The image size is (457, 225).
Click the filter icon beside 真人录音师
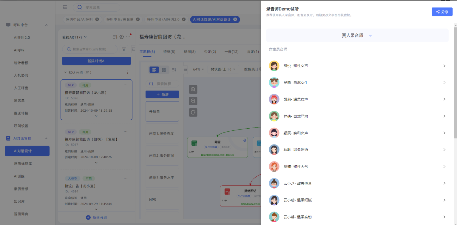370,35
